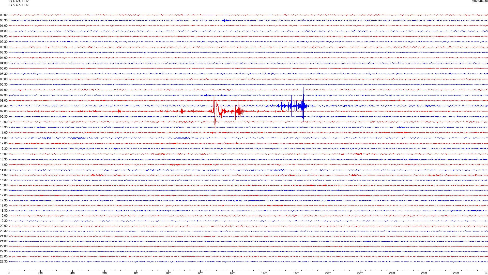The height and width of the screenshot is (275, 488).
Task: Click the second IG.ABZA..HHZ station label
Action: click(x=19, y=5)
